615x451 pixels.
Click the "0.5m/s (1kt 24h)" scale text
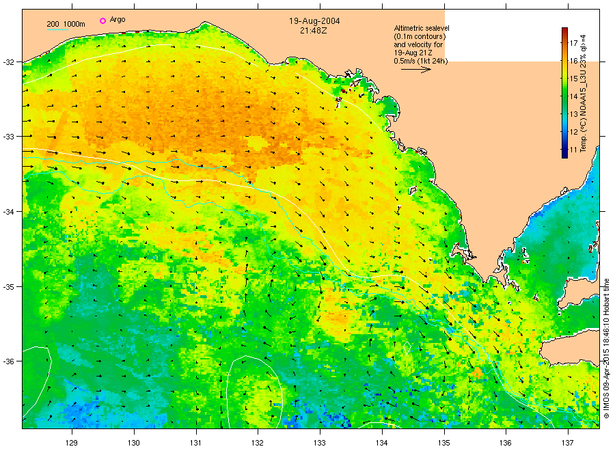point(420,61)
